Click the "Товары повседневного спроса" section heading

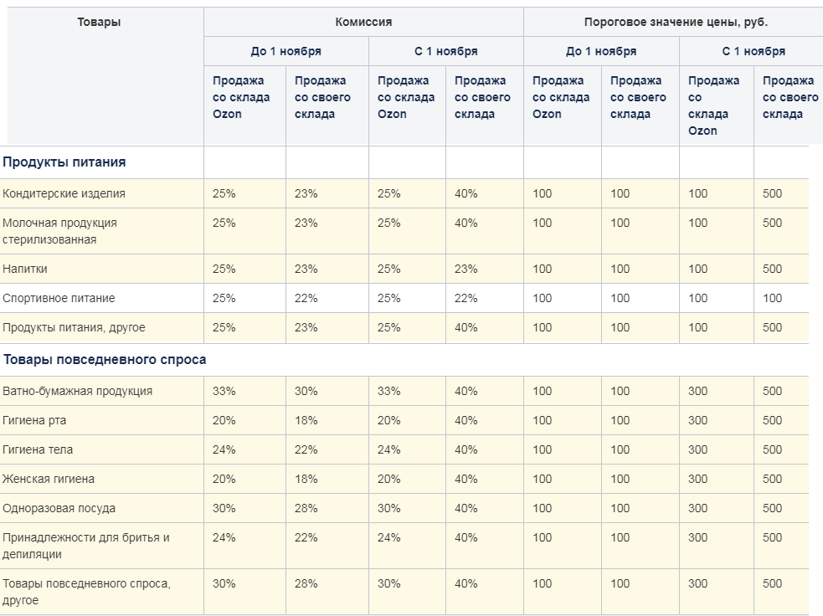[x=105, y=360]
